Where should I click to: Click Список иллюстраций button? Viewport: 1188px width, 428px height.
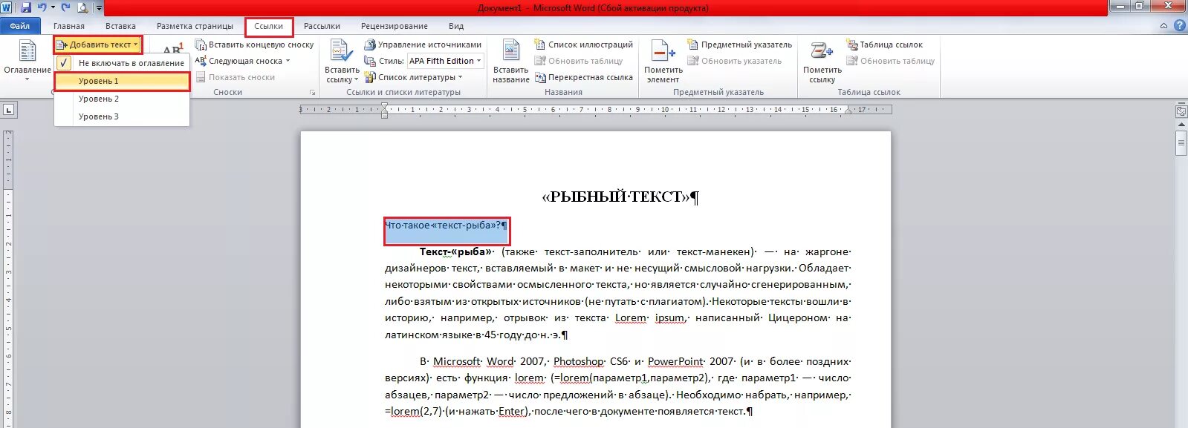click(584, 45)
